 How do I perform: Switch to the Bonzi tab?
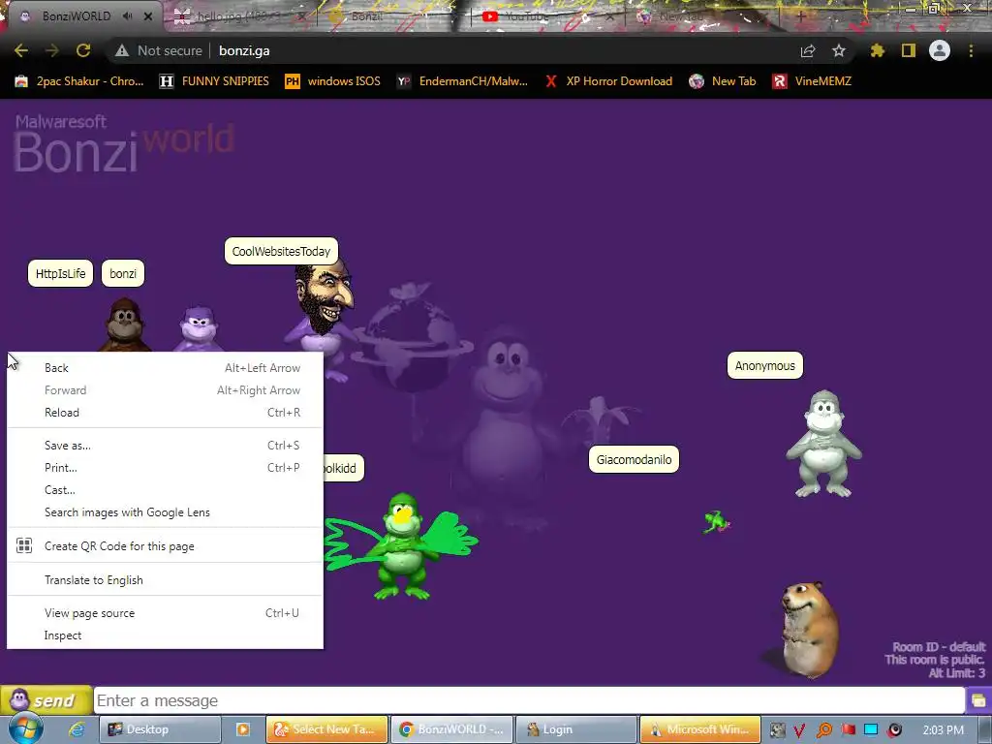[392, 15]
